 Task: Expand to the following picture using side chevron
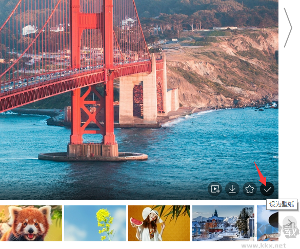pos(288,28)
